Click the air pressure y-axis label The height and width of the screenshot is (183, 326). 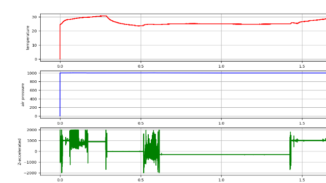22,95
